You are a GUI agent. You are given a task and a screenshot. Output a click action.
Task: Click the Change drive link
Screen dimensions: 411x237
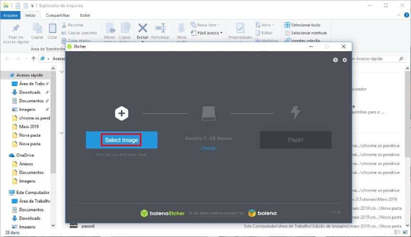click(x=209, y=148)
